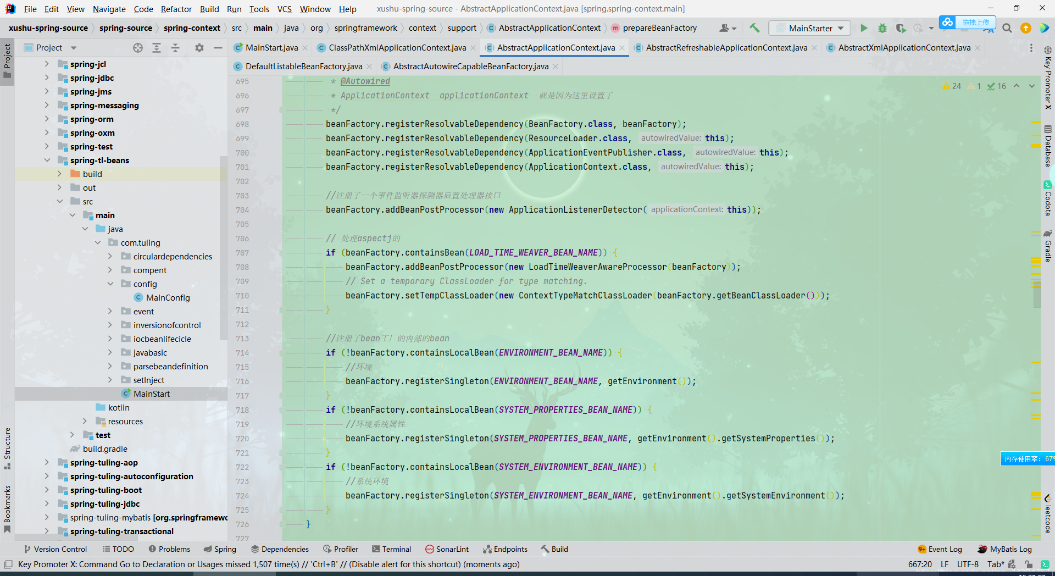Open the Refactor menu

click(176, 9)
